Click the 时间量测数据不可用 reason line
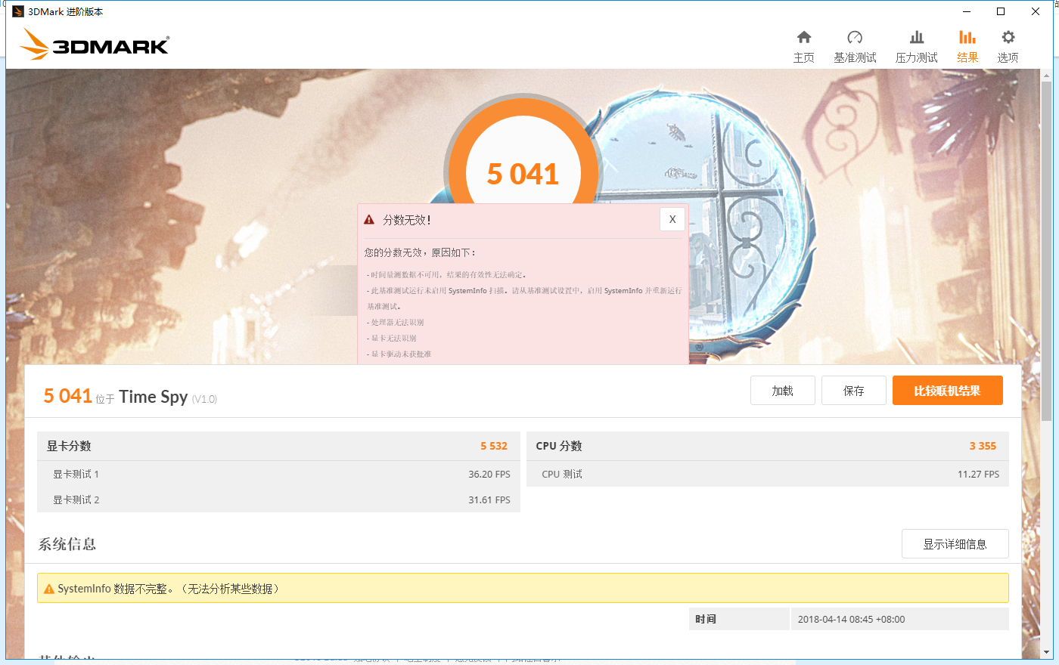This screenshot has height=665, width=1059. [x=446, y=274]
